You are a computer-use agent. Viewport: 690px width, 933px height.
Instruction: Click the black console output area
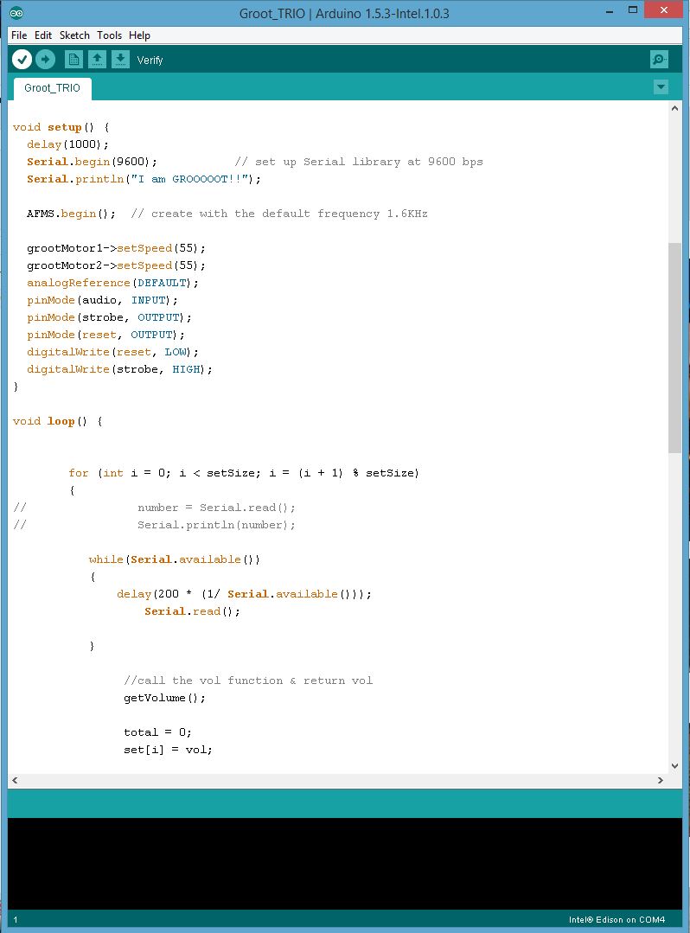[x=345, y=863]
